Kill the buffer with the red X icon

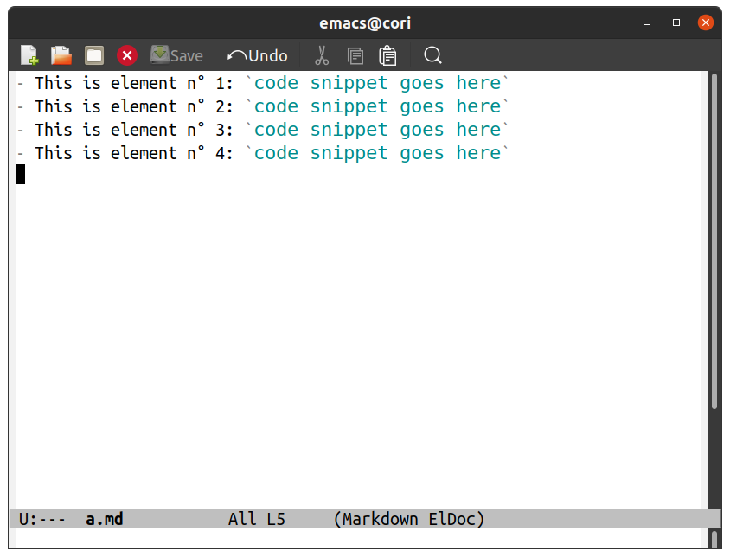coord(127,55)
